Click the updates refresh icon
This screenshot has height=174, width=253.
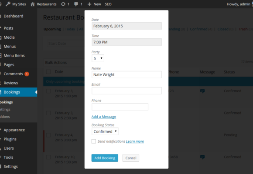[63, 4]
